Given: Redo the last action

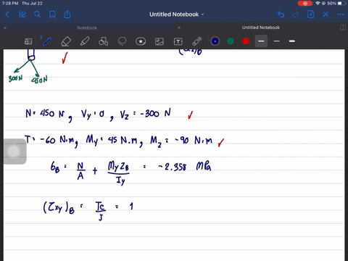Looking at the screenshot, I should click(296, 14).
